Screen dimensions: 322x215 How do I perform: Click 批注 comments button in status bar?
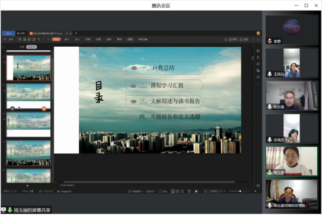163,191
